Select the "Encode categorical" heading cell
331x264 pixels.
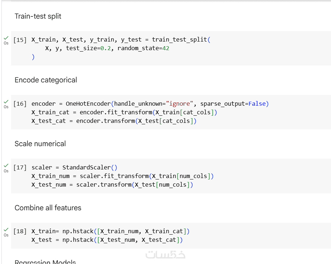point(46,80)
